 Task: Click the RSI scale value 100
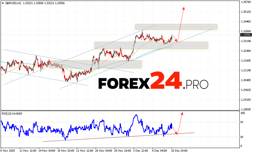243,113
